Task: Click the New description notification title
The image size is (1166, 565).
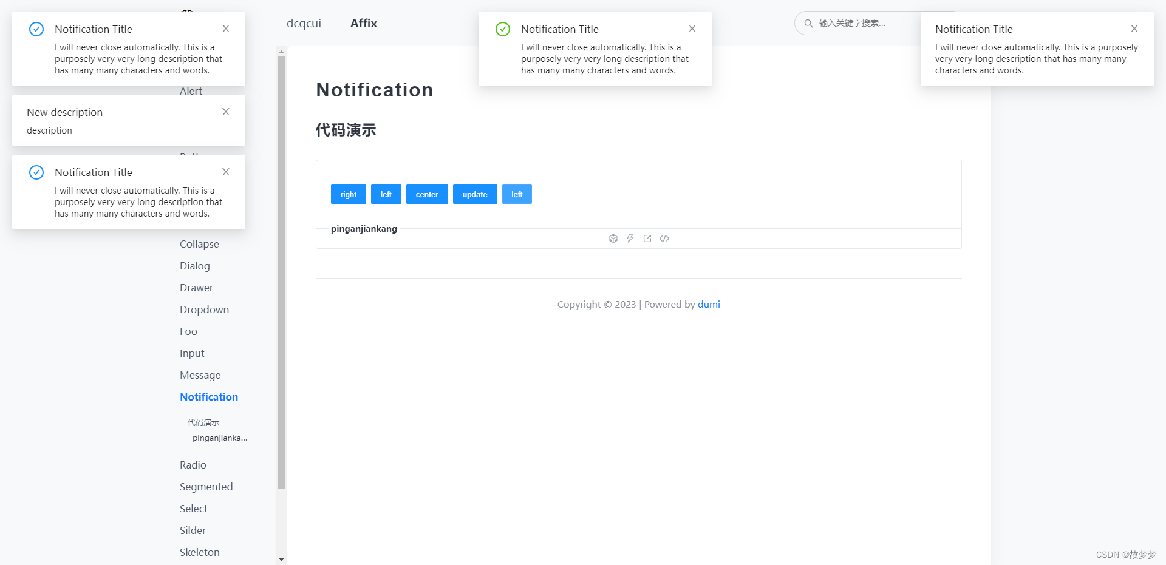Action: pyautogui.click(x=65, y=112)
